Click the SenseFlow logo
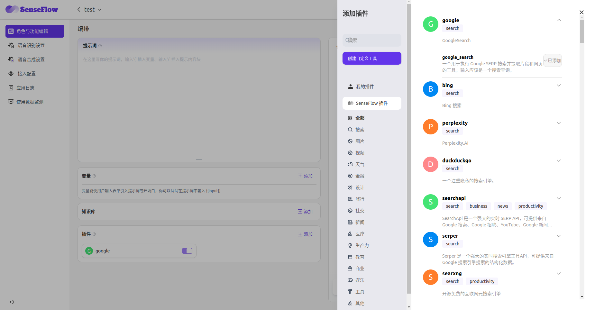595x310 pixels. (x=32, y=9)
